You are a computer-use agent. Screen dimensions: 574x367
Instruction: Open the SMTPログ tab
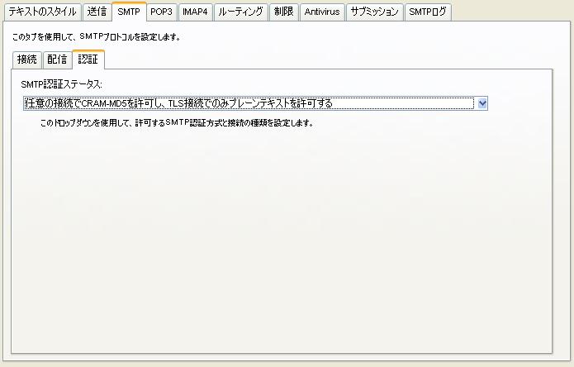[428, 12]
